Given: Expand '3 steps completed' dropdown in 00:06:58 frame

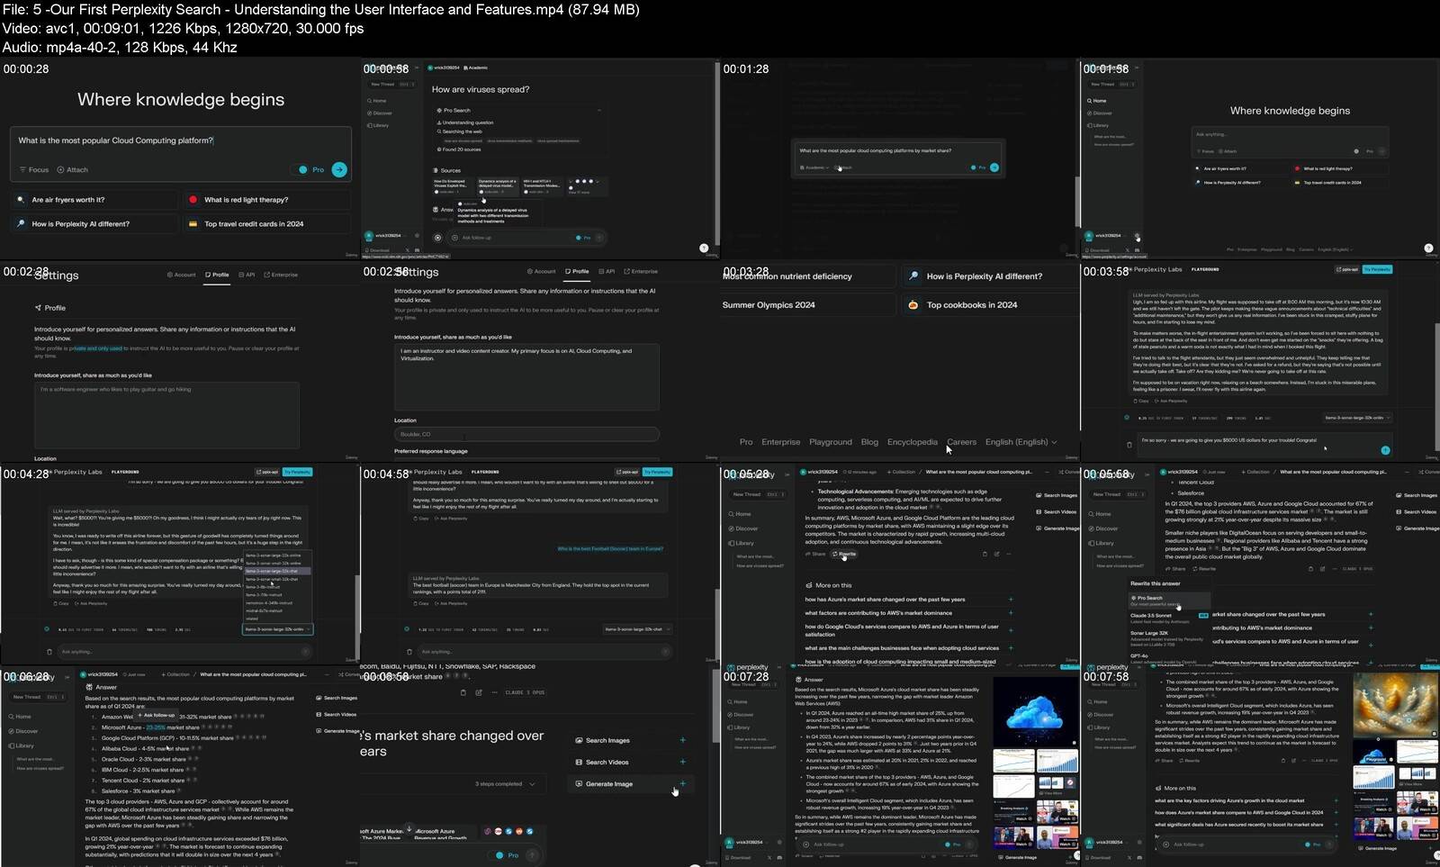Looking at the screenshot, I should 507,784.
